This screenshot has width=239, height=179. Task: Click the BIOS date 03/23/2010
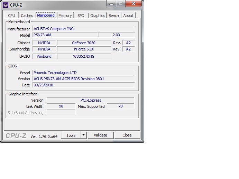pyautogui.click(x=83, y=85)
